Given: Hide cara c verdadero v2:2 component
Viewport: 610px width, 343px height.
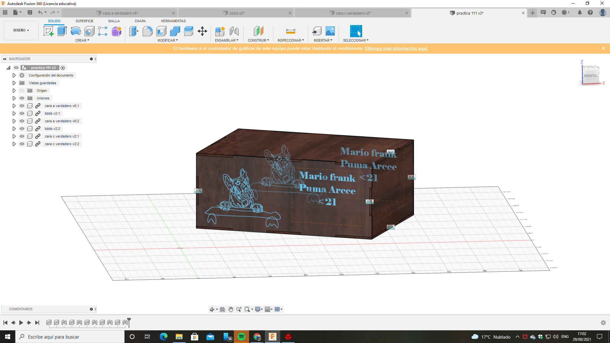Looking at the screenshot, I should click(x=22, y=144).
